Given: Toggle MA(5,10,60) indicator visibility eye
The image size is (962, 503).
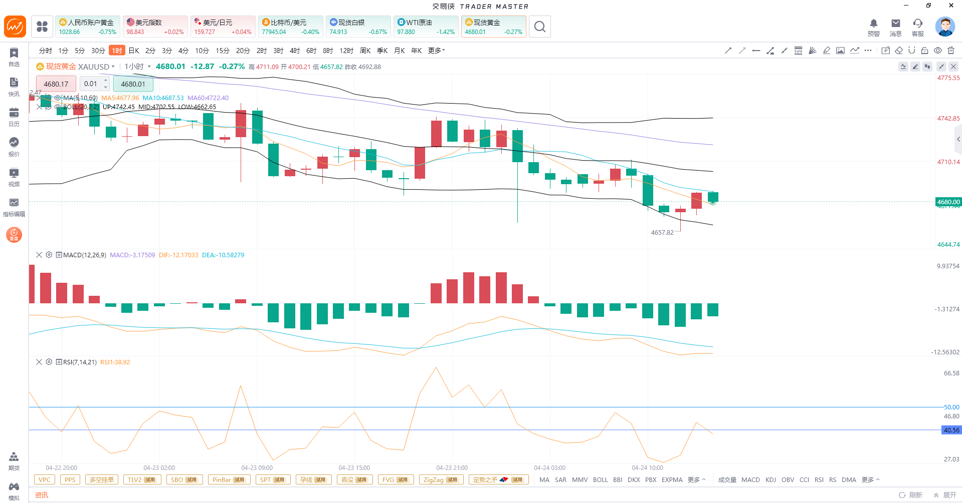Looking at the screenshot, I should (58, 98).
